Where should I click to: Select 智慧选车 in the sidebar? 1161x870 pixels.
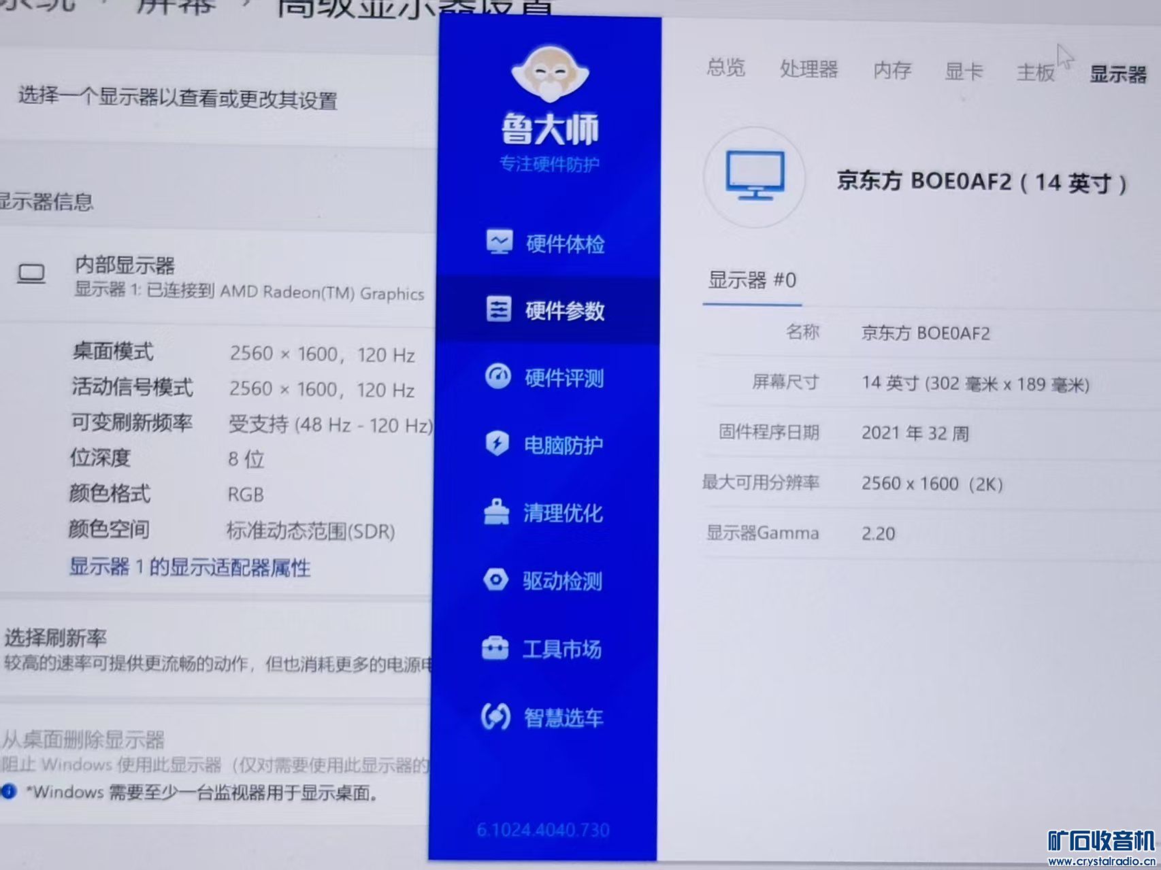(542, 718)
